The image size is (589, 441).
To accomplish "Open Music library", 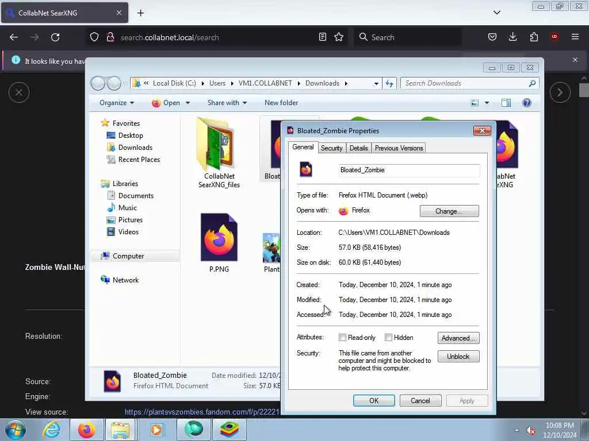I will tap(127, 208).
